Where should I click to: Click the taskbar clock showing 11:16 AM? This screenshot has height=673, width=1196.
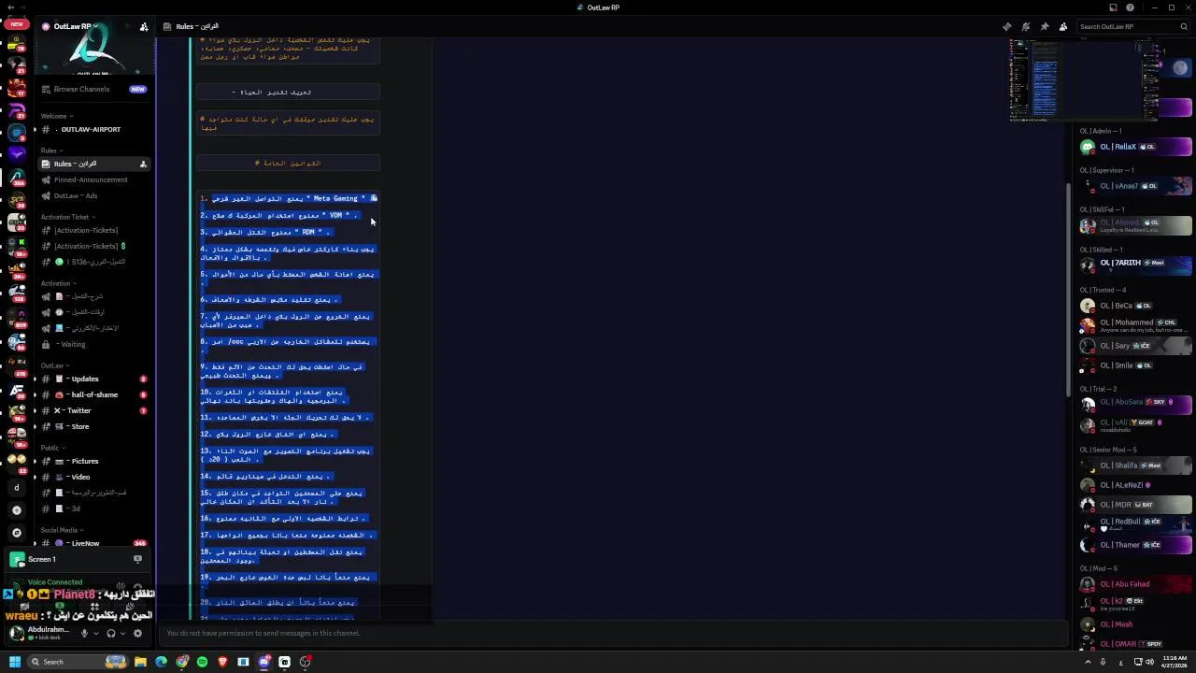(1174, 662)
